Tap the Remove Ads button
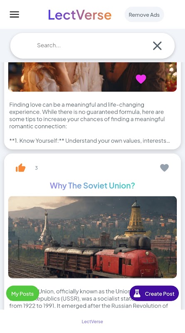185x333 pixels. (x=144, y=15)
